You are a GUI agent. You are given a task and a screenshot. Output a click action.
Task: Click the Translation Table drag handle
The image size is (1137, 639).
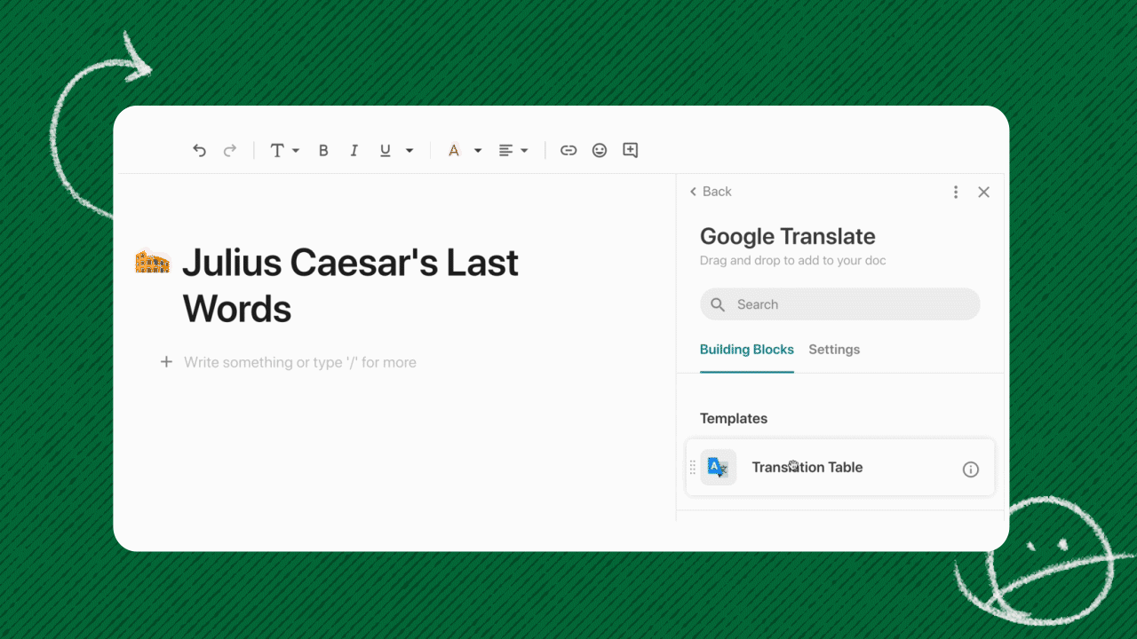pos(693,468)
